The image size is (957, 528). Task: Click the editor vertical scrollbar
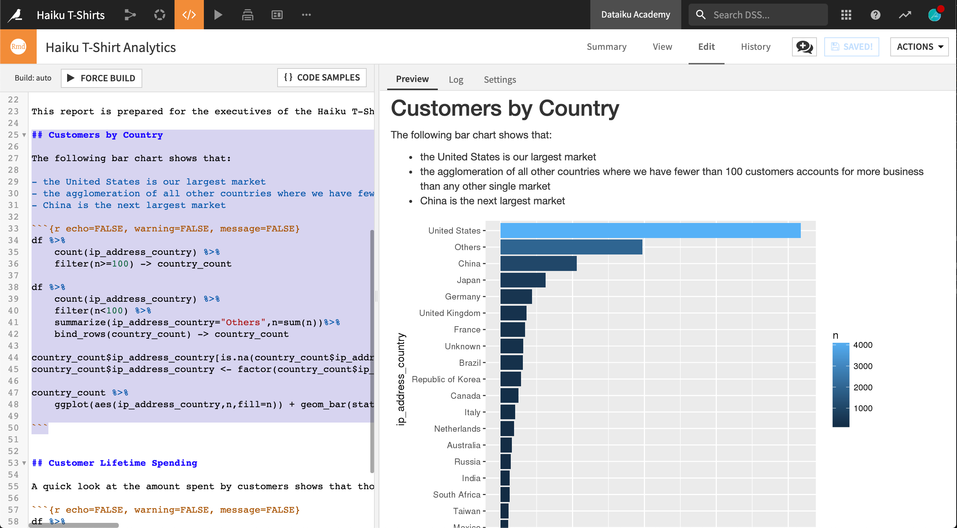[372, 351]
